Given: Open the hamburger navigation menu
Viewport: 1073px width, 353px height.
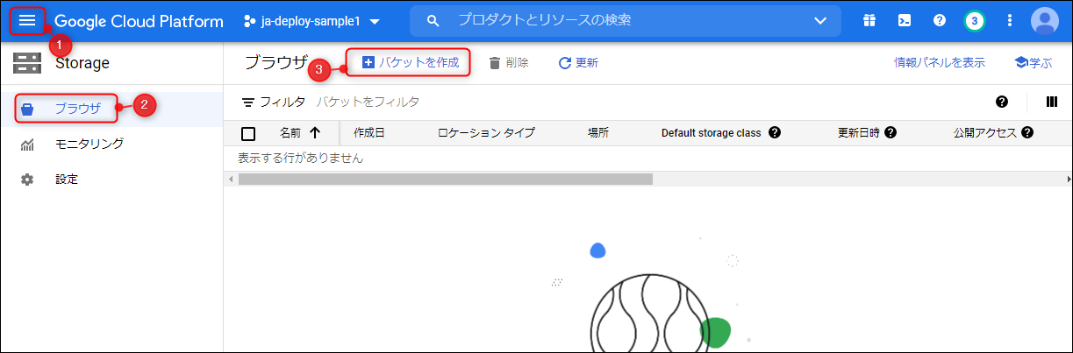Looking at the screenshot, I should tap(27, 20).
